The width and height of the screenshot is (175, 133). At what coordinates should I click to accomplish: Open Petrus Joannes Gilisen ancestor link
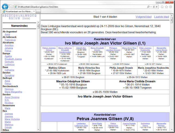(49, 49)
